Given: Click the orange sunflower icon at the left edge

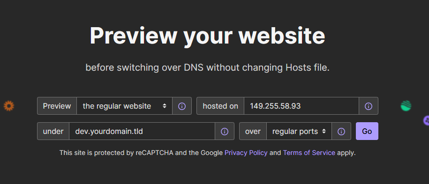Looking at the screenshot, I should (9, 106).
